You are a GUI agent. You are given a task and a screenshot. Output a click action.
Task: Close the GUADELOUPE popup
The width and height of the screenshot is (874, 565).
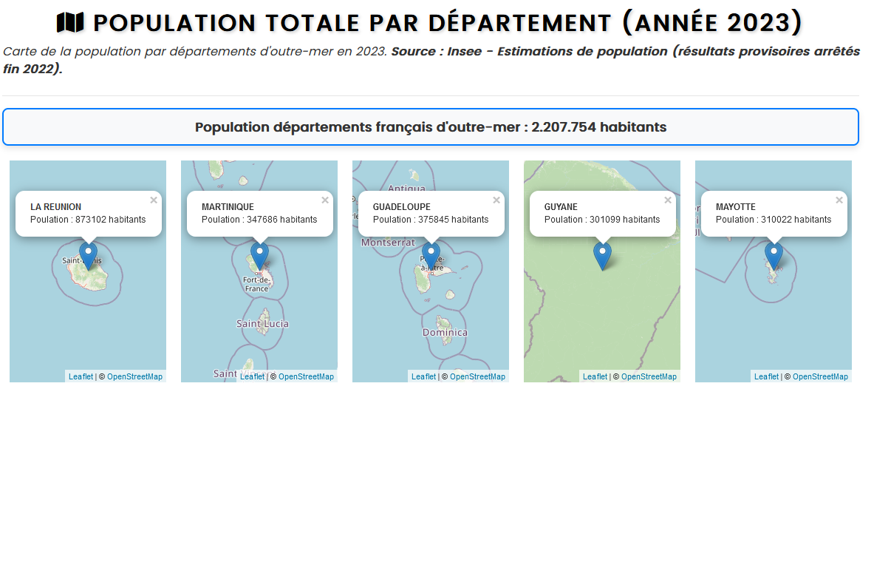(496, 200)
